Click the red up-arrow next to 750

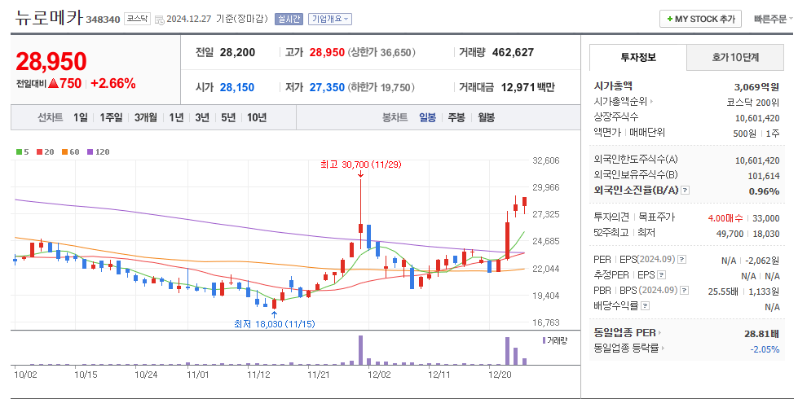[x=54, y=83]
